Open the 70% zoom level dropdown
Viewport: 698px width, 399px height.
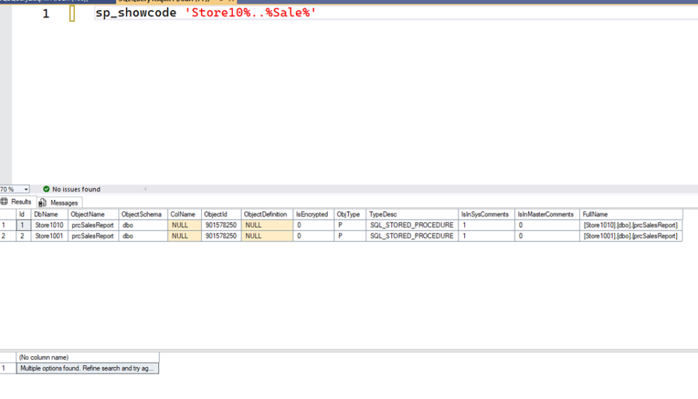[26, 189]
